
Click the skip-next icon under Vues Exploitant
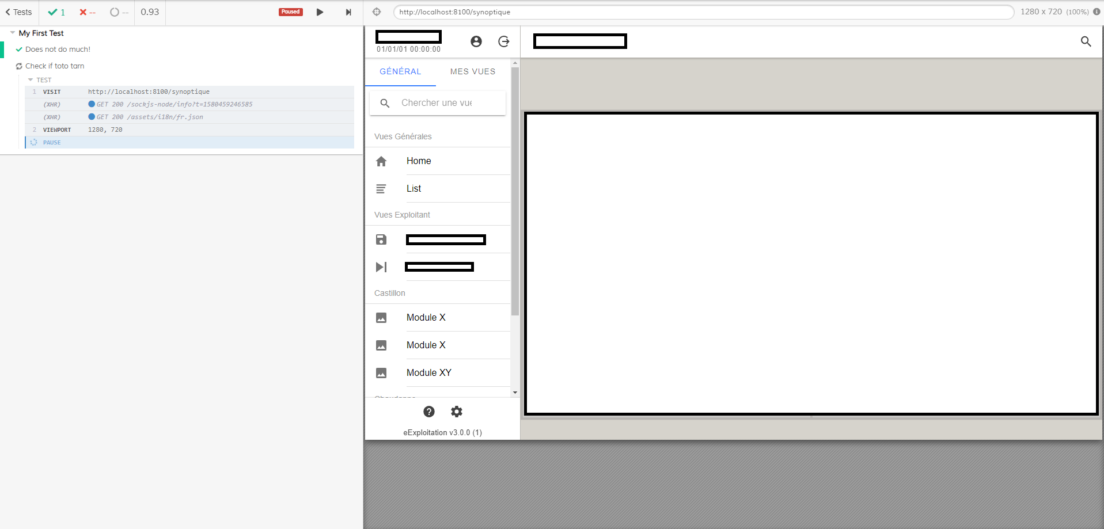click(381, 267)
